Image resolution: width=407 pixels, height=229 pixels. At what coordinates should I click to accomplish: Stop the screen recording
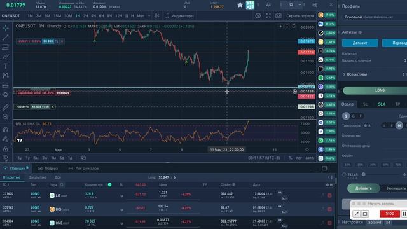(x=390, y=214)
